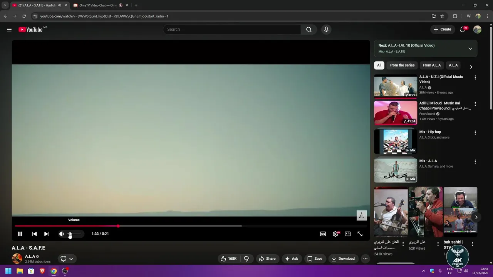This screenshot has width=493, height=277.
Task: Toggle closed captions (CC) in player
Action: [x=323, y=234]
